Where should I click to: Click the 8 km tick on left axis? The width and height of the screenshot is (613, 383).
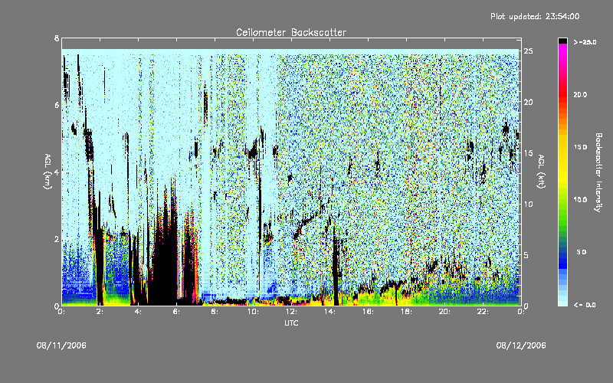tap(57, 38)
